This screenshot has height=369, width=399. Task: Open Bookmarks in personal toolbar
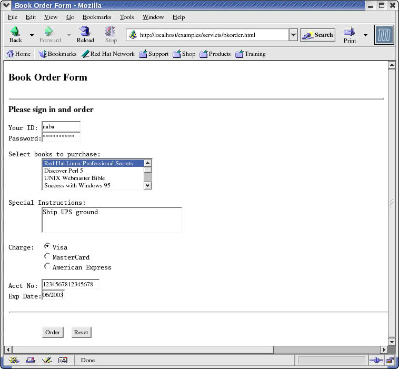[57, 54]
